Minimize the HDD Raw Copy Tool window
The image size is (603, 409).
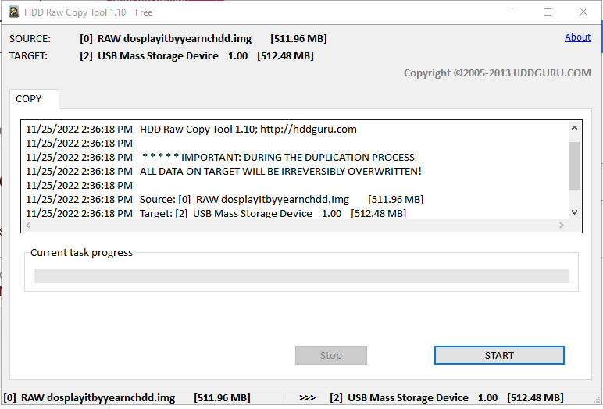512,12
